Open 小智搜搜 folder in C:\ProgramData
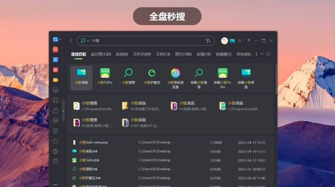 click(x=94, y=106)
